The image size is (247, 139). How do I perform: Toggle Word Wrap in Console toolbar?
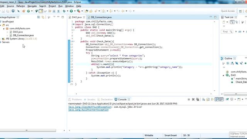[x=212, y=100]
